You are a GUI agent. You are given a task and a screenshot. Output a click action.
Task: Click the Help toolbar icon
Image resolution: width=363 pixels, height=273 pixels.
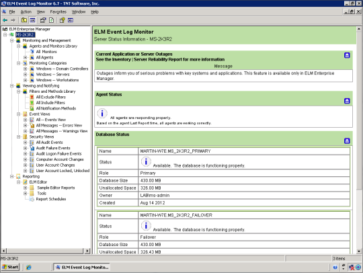62,20
